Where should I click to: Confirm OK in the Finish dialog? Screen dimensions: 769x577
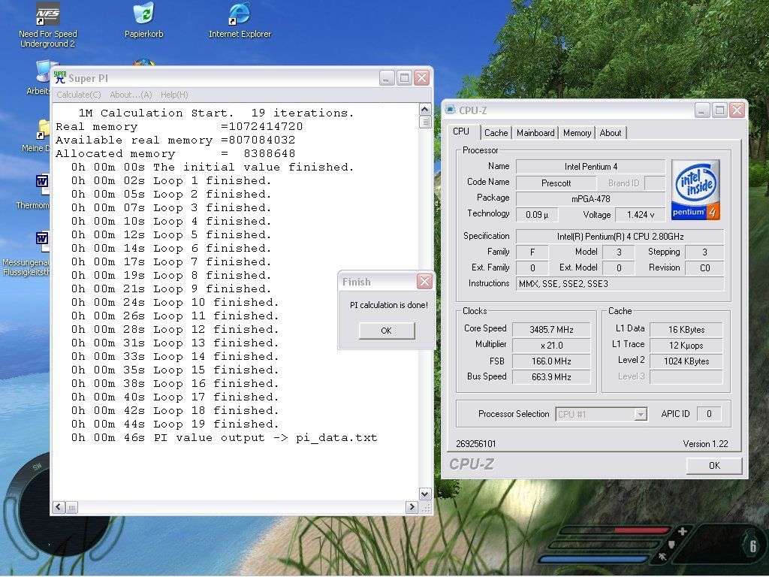tap(387, 331)
